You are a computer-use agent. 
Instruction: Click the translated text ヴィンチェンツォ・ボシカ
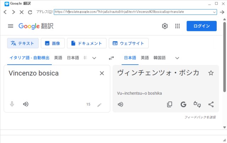(x=158, y=73)
